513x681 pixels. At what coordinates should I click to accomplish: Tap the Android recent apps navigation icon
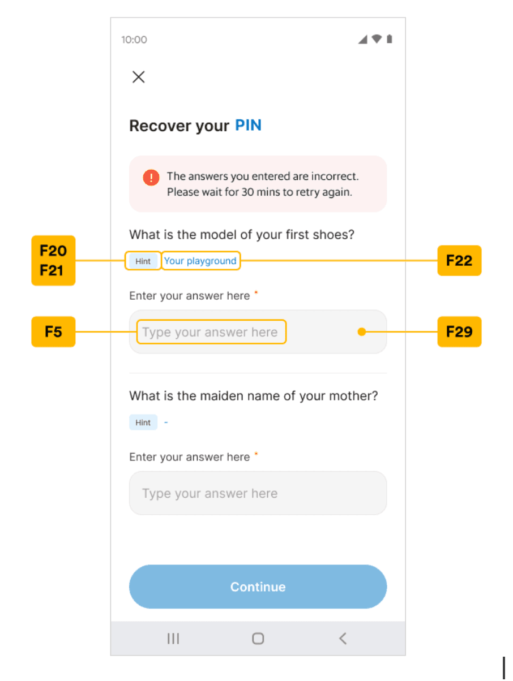[x=173, y=639]
